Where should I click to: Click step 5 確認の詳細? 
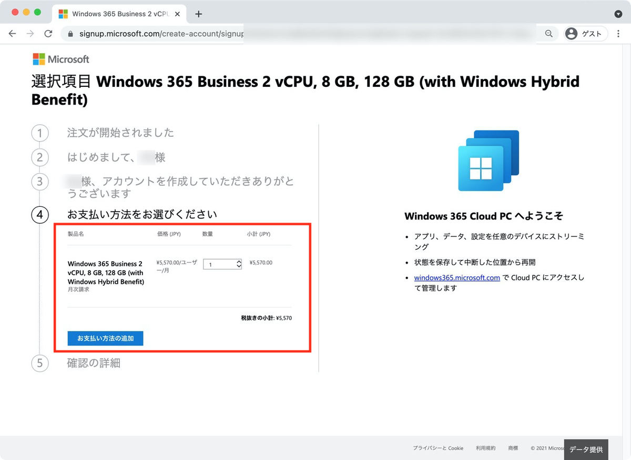94,363
